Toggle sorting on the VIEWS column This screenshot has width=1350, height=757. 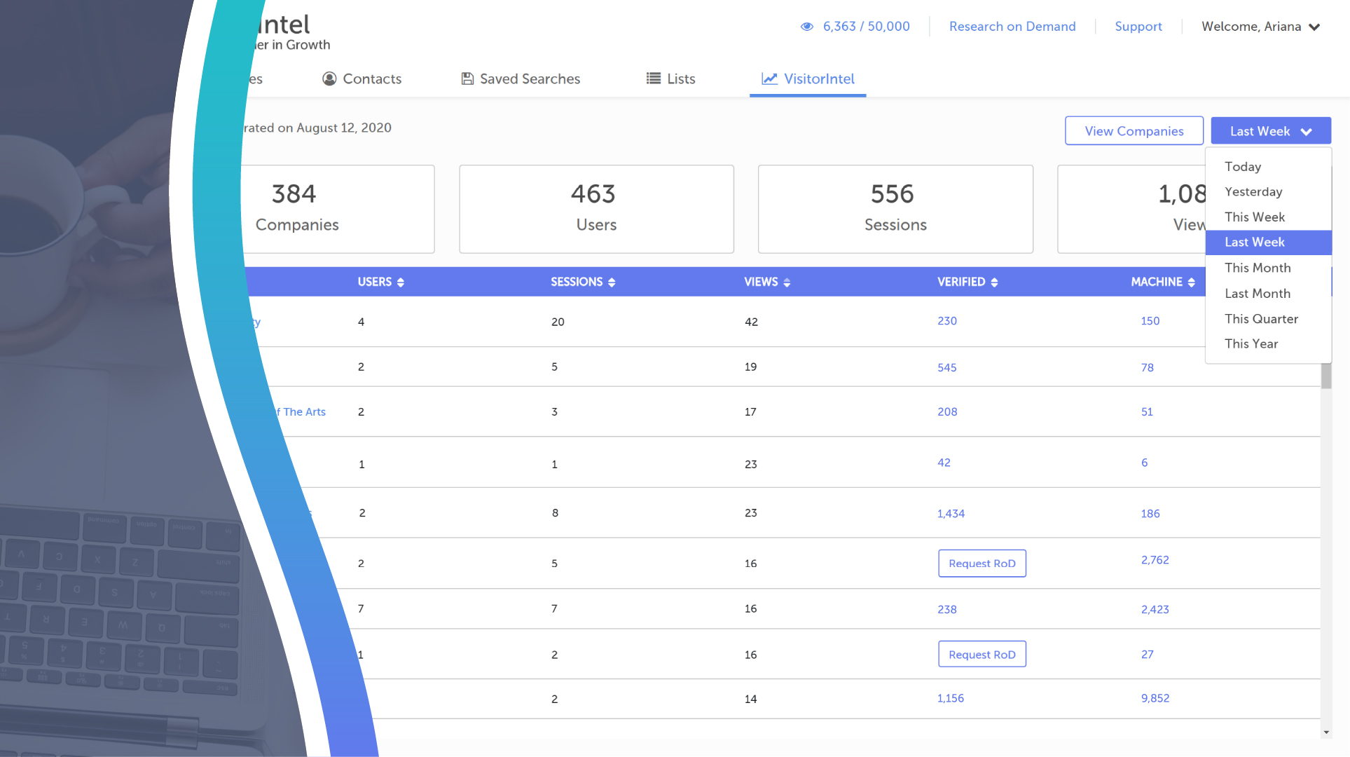[x=786, y=282]
